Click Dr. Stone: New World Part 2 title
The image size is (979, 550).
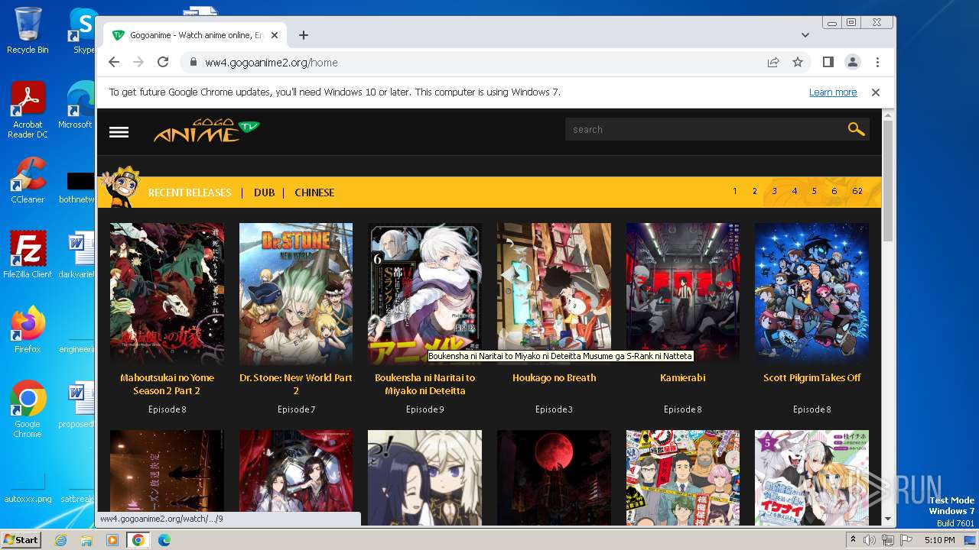296,384
